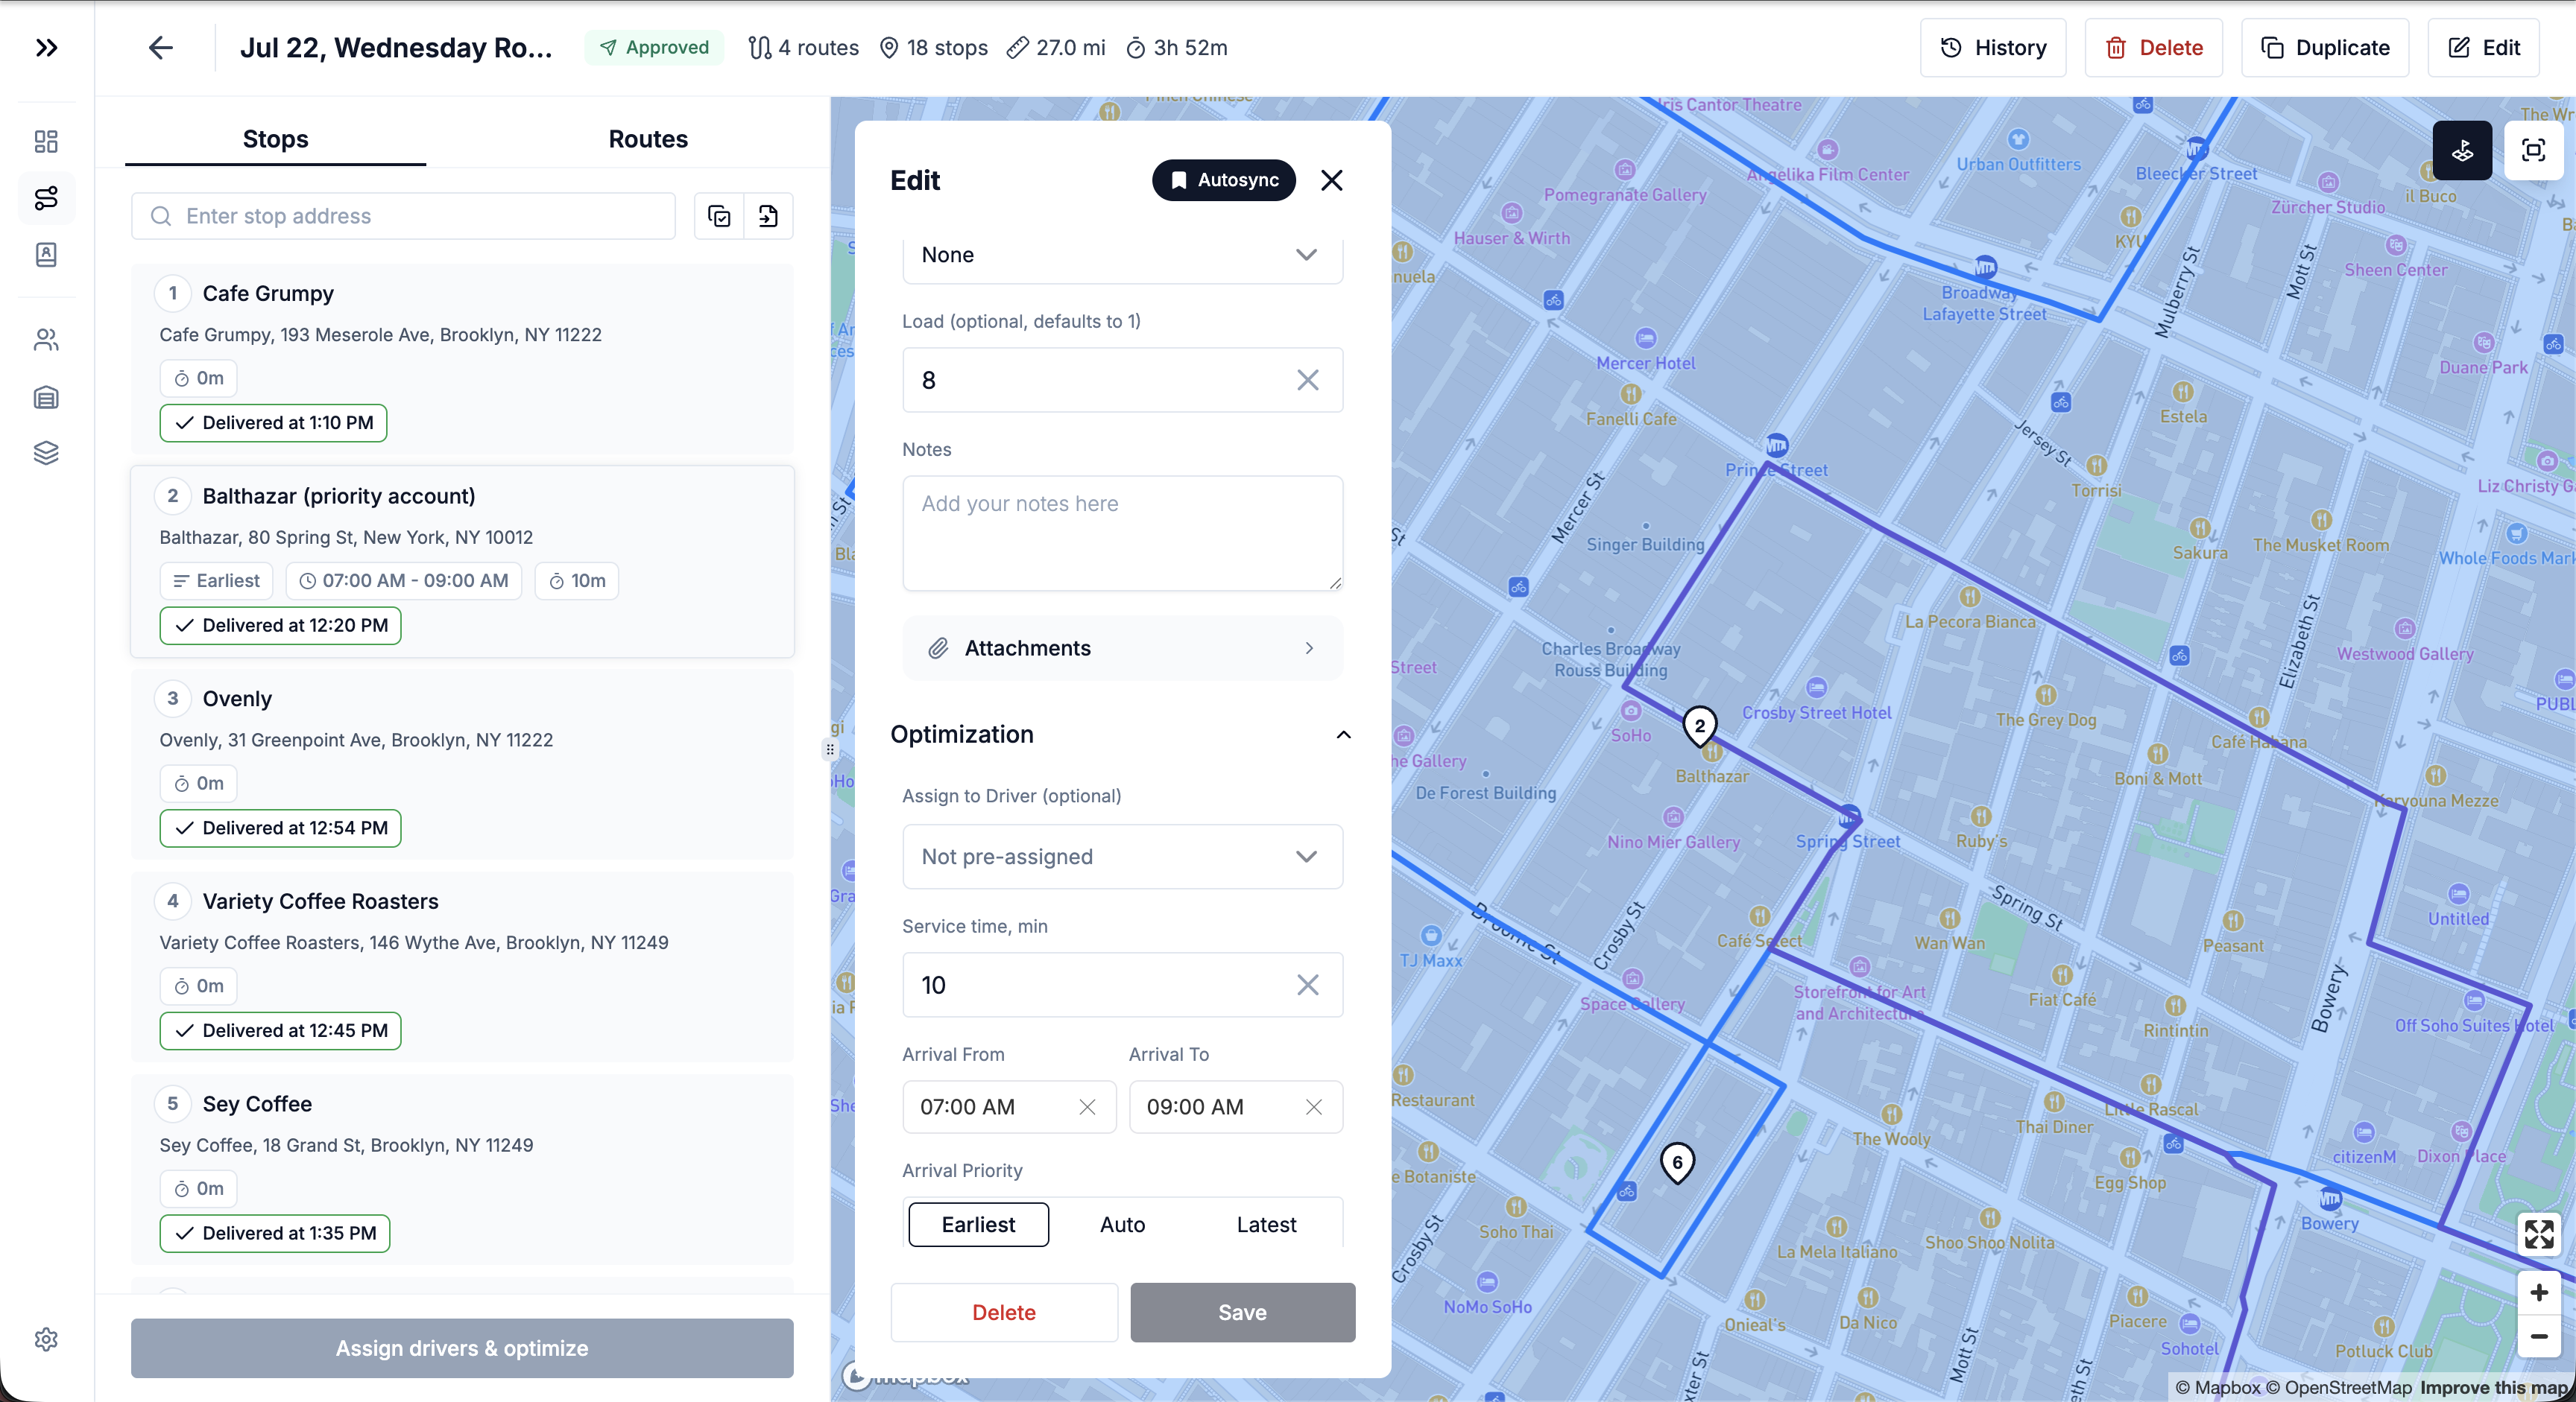Select Earliest arrival priority

coord(978,1224)
